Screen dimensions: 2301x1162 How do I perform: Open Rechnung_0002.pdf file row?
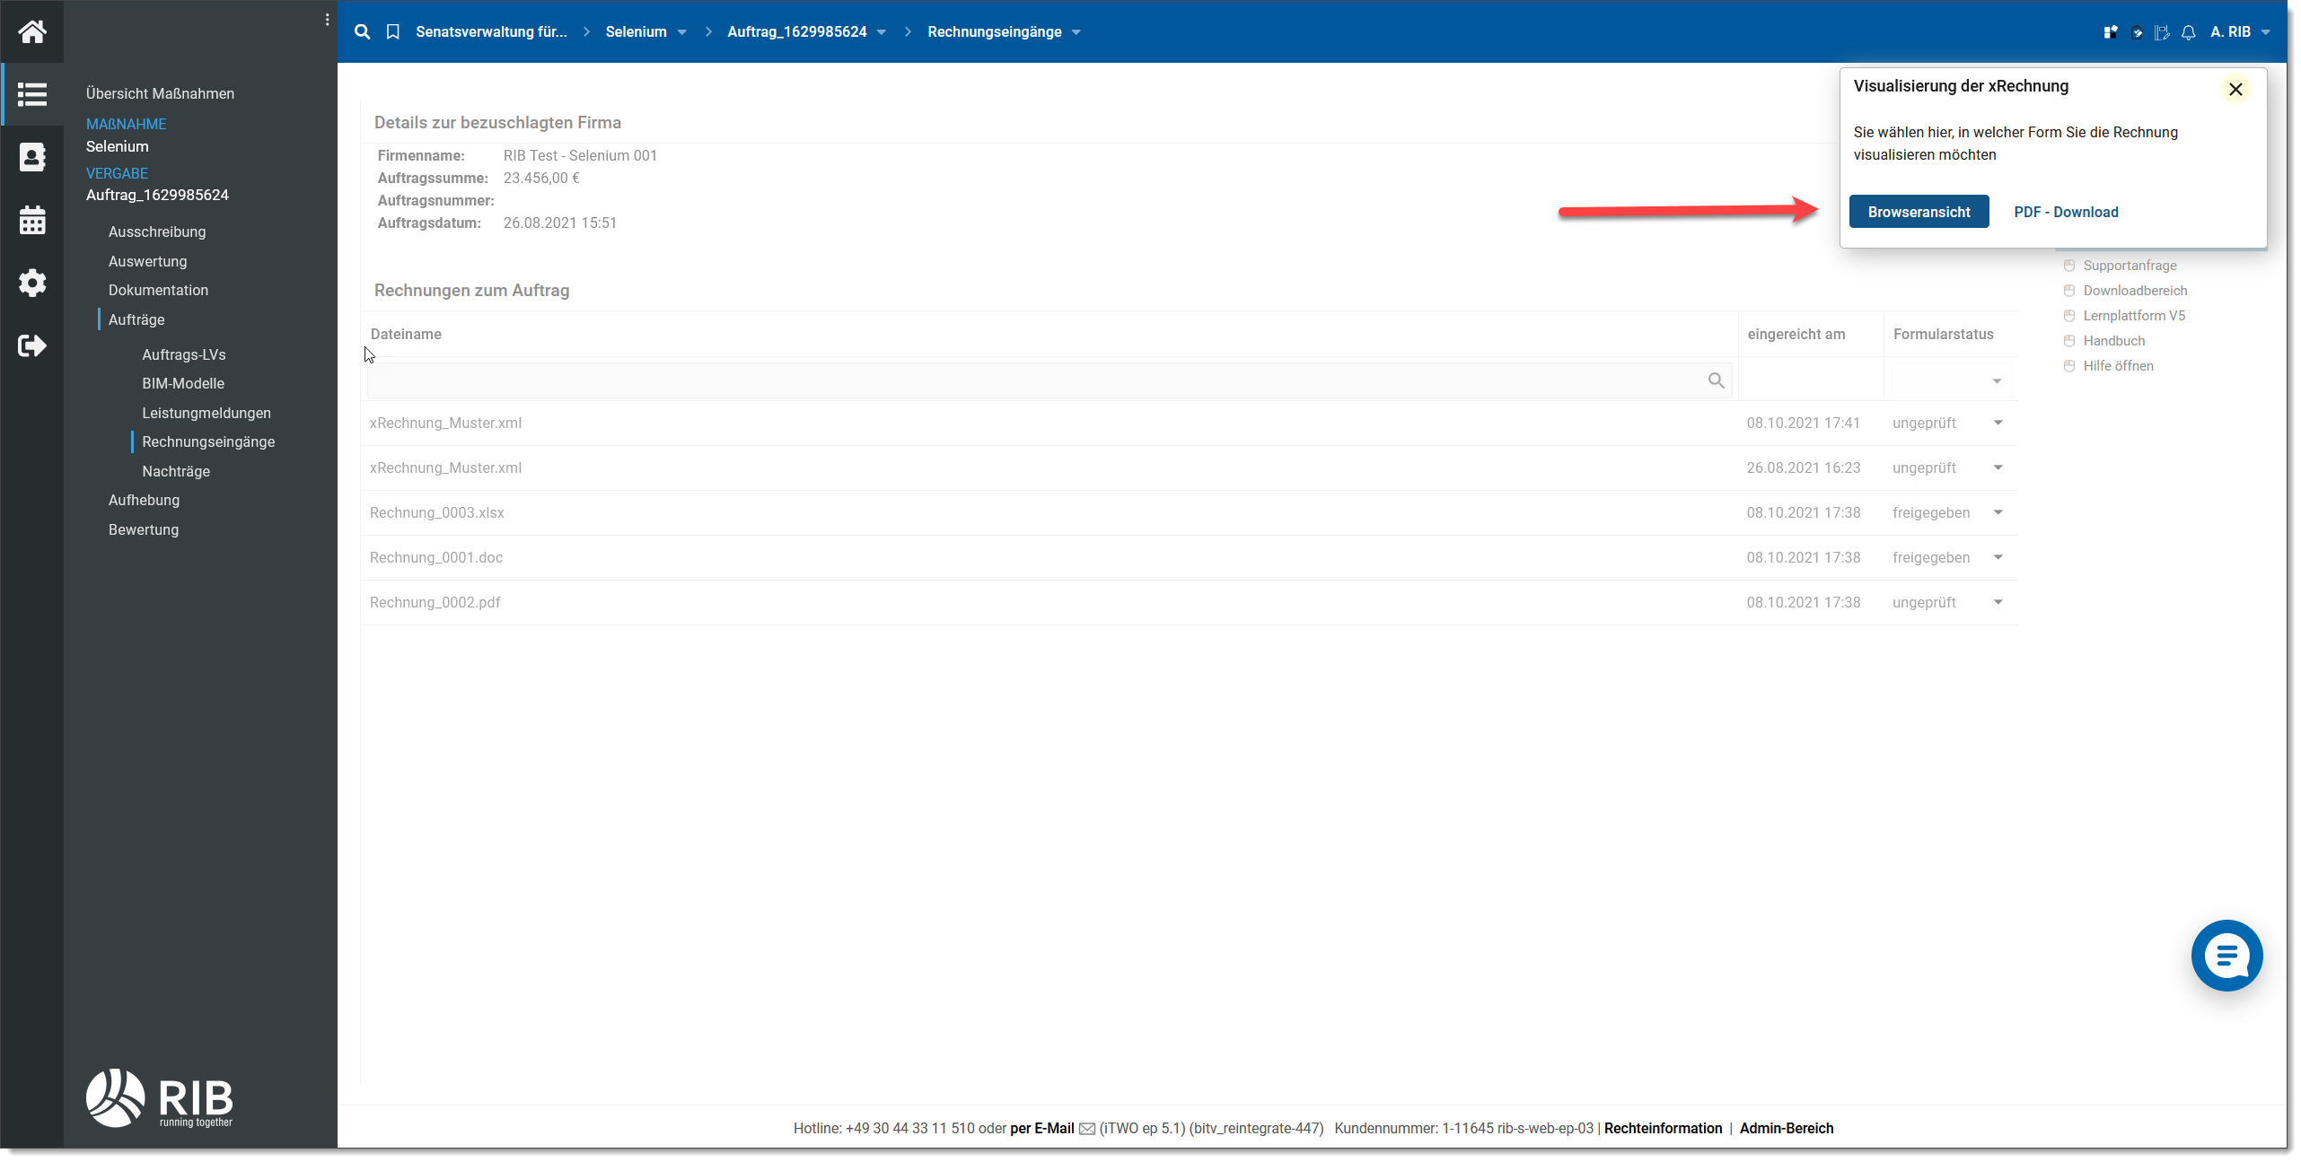point(435,602)
